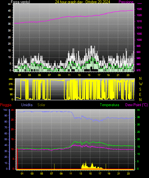Click the 100 value on humidity axis
Image resolution: width=149 pixels, height=178 pixels.
pos(5,110)
